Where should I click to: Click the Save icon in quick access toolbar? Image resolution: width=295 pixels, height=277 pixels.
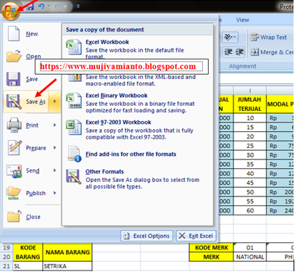(x=30, y=7)
